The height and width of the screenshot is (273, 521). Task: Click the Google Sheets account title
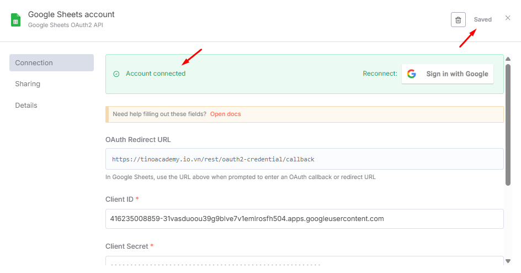pos(71,14)
